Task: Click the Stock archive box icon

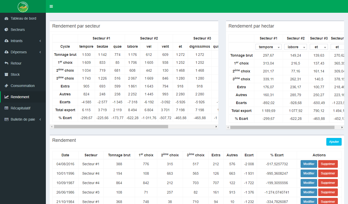Action: 6,74
